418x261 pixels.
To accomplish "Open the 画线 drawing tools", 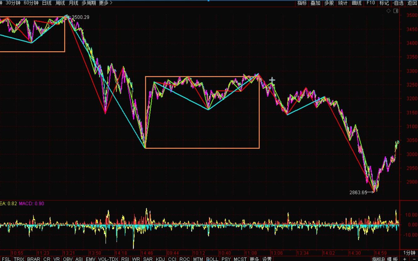I will [x=357, y=3].
